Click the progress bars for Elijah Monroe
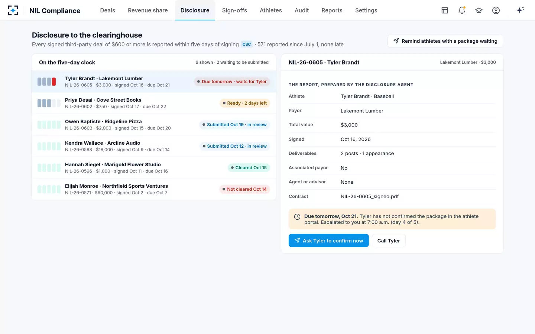This screenshot has height=334, width=535. 49,189
